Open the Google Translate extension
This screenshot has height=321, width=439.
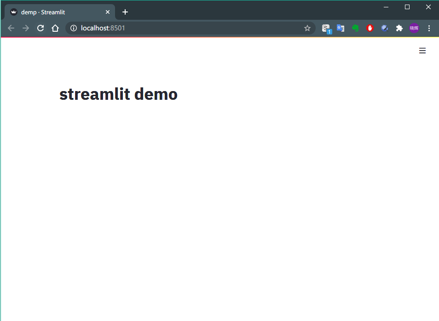(341, 28)
